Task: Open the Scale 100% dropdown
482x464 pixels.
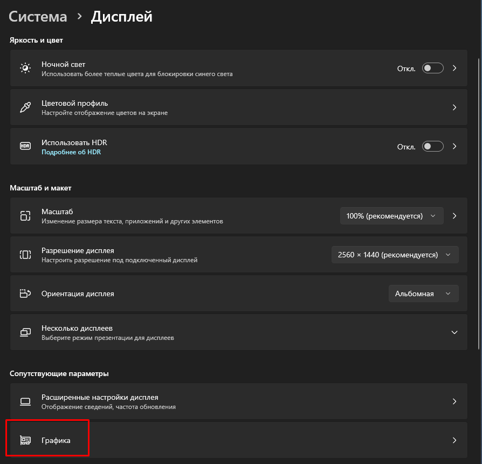Action: [391, 216]
